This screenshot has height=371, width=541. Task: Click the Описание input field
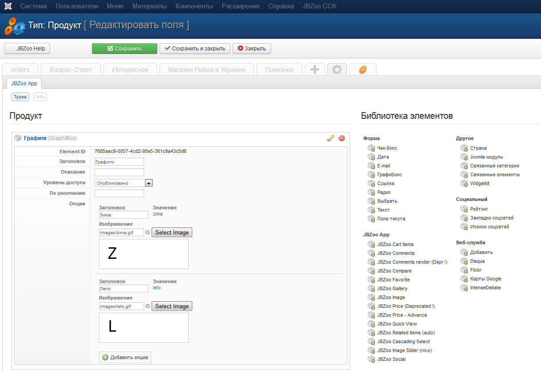click(x=119, y=172)
